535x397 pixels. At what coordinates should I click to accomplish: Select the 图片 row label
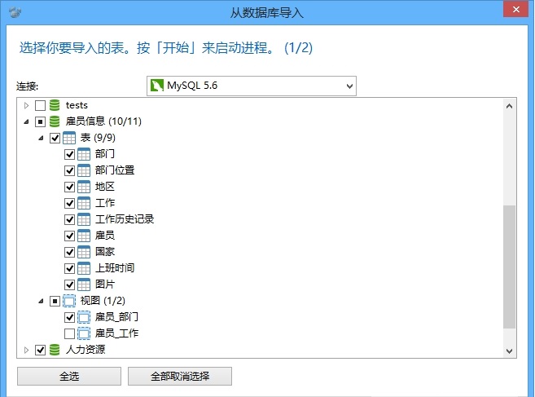[105, 285]
